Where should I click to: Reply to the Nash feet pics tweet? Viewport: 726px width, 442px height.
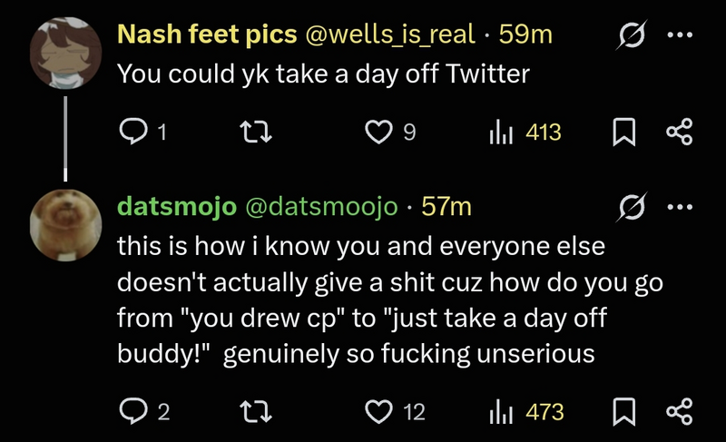(x=132, y=133)
